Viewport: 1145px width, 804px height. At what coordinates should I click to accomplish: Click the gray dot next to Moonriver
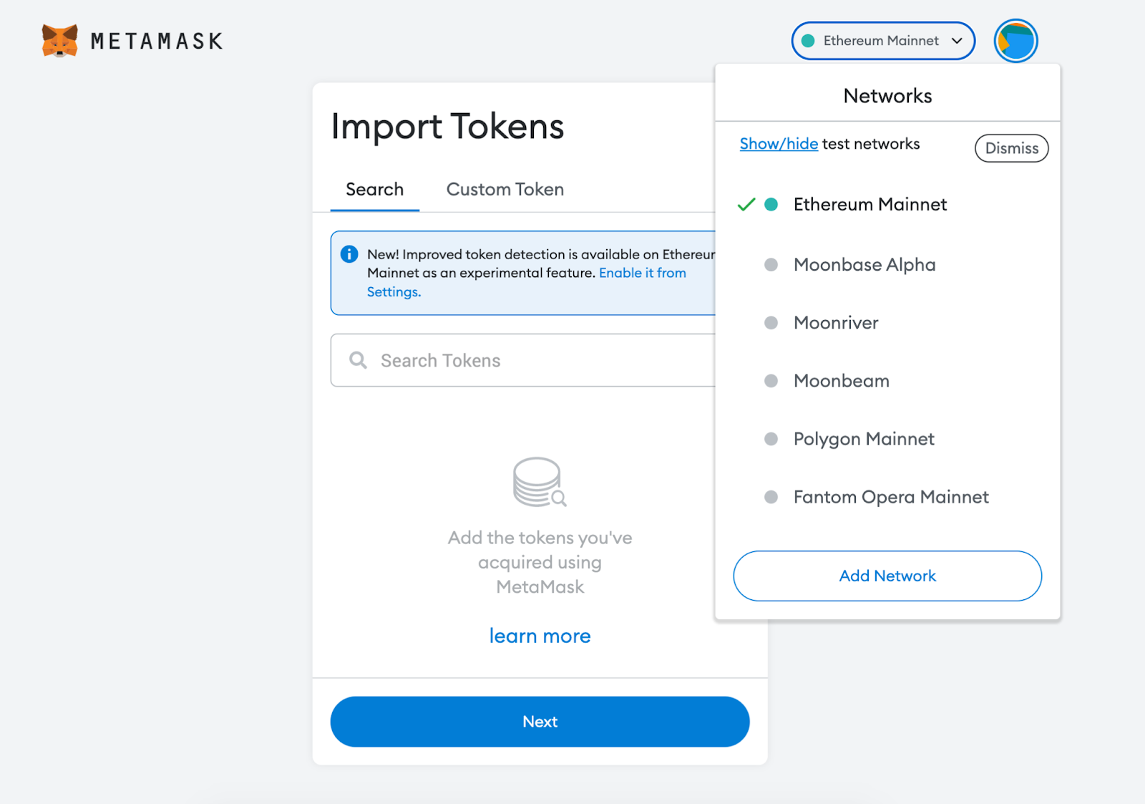[x=771, y=323]
